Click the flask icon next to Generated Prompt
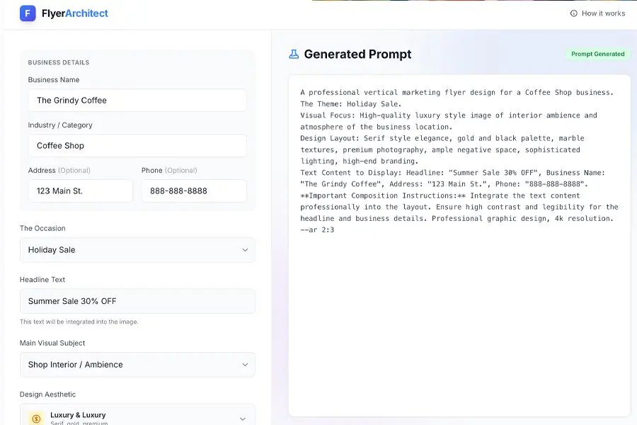 click(294, 55)
